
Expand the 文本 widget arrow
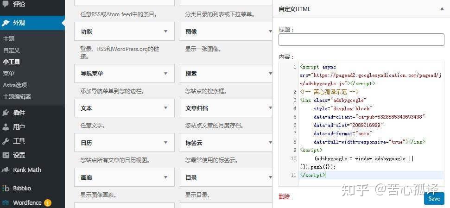165,108
